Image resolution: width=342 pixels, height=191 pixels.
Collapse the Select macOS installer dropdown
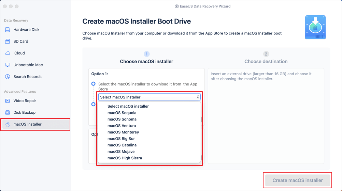[x=149, y=97]
